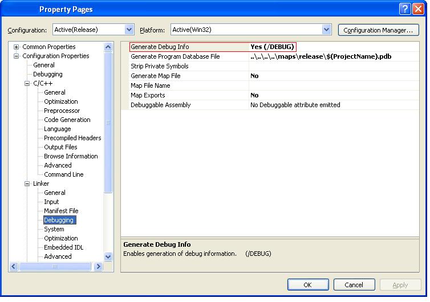Click the empty Map File Name value
Image resolution: width=430 pixels, height=302 pixels.
[334, 85]
